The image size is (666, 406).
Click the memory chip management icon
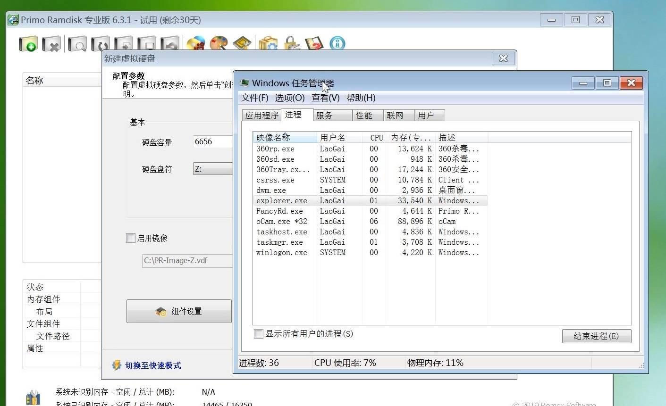(x=242, y=44)
